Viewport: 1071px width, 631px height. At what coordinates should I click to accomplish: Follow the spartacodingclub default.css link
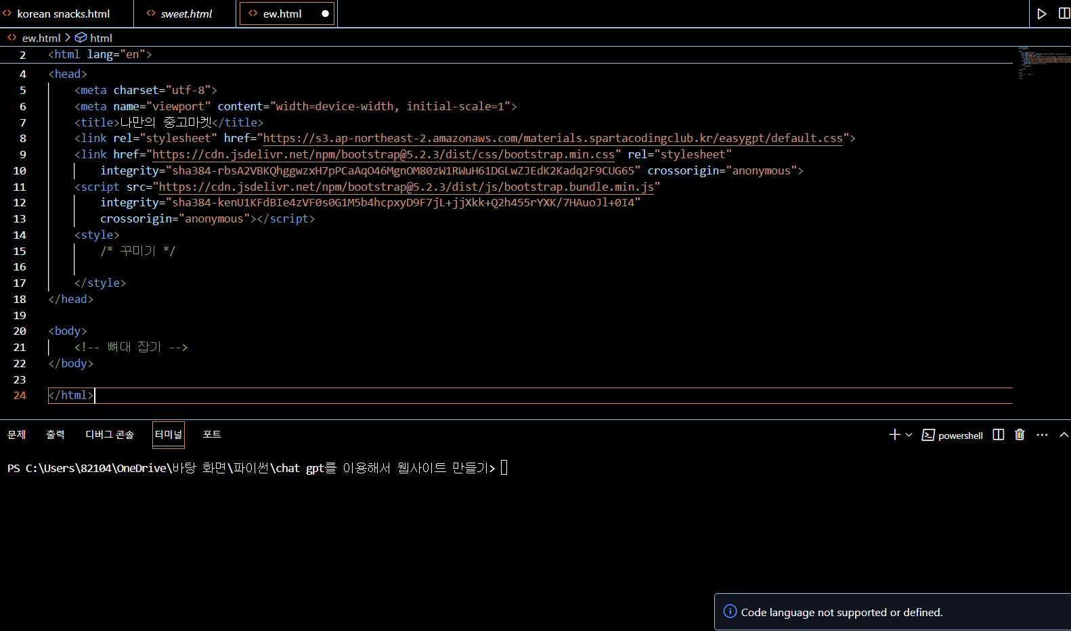(553, 139)
